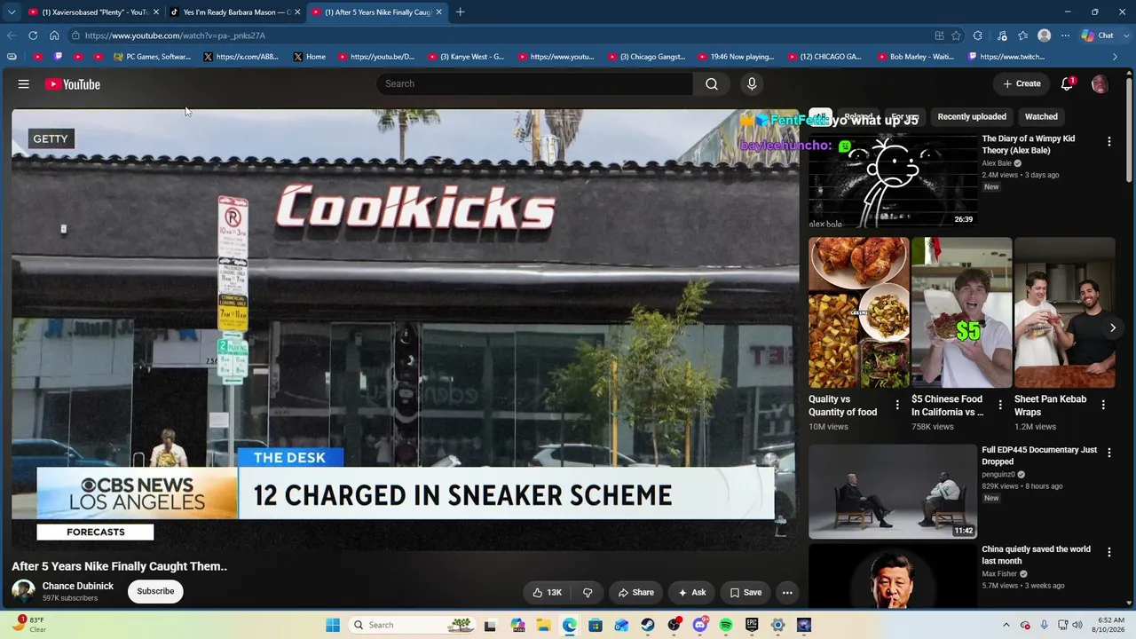Open the Kanye West bookmark
Viewport: 1136px width, 639px height.
pos(466,57)
